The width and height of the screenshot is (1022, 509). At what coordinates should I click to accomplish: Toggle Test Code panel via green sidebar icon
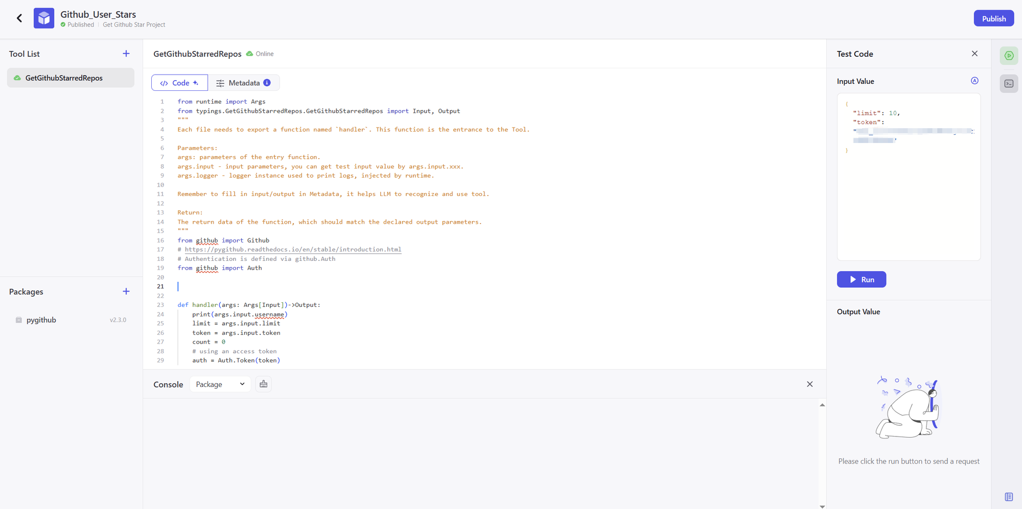click(x=1009, y=56)
